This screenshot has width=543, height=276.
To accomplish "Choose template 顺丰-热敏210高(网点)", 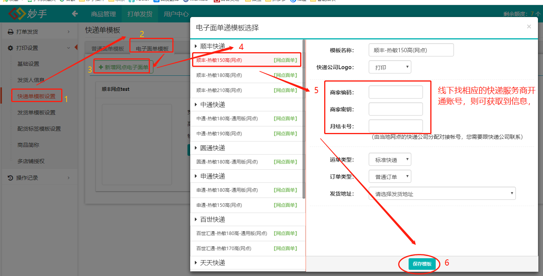I will [x=246, y=90].
